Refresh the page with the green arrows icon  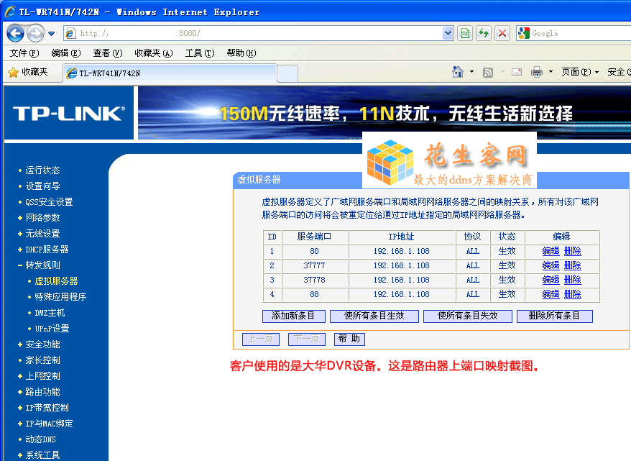[484, 33]
